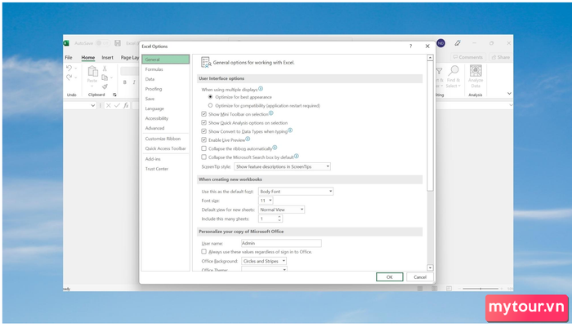Open the Clipboard group dialog launcher
Image resolution: width=572 pixels, height=327 pixels.
click(114, 95)
